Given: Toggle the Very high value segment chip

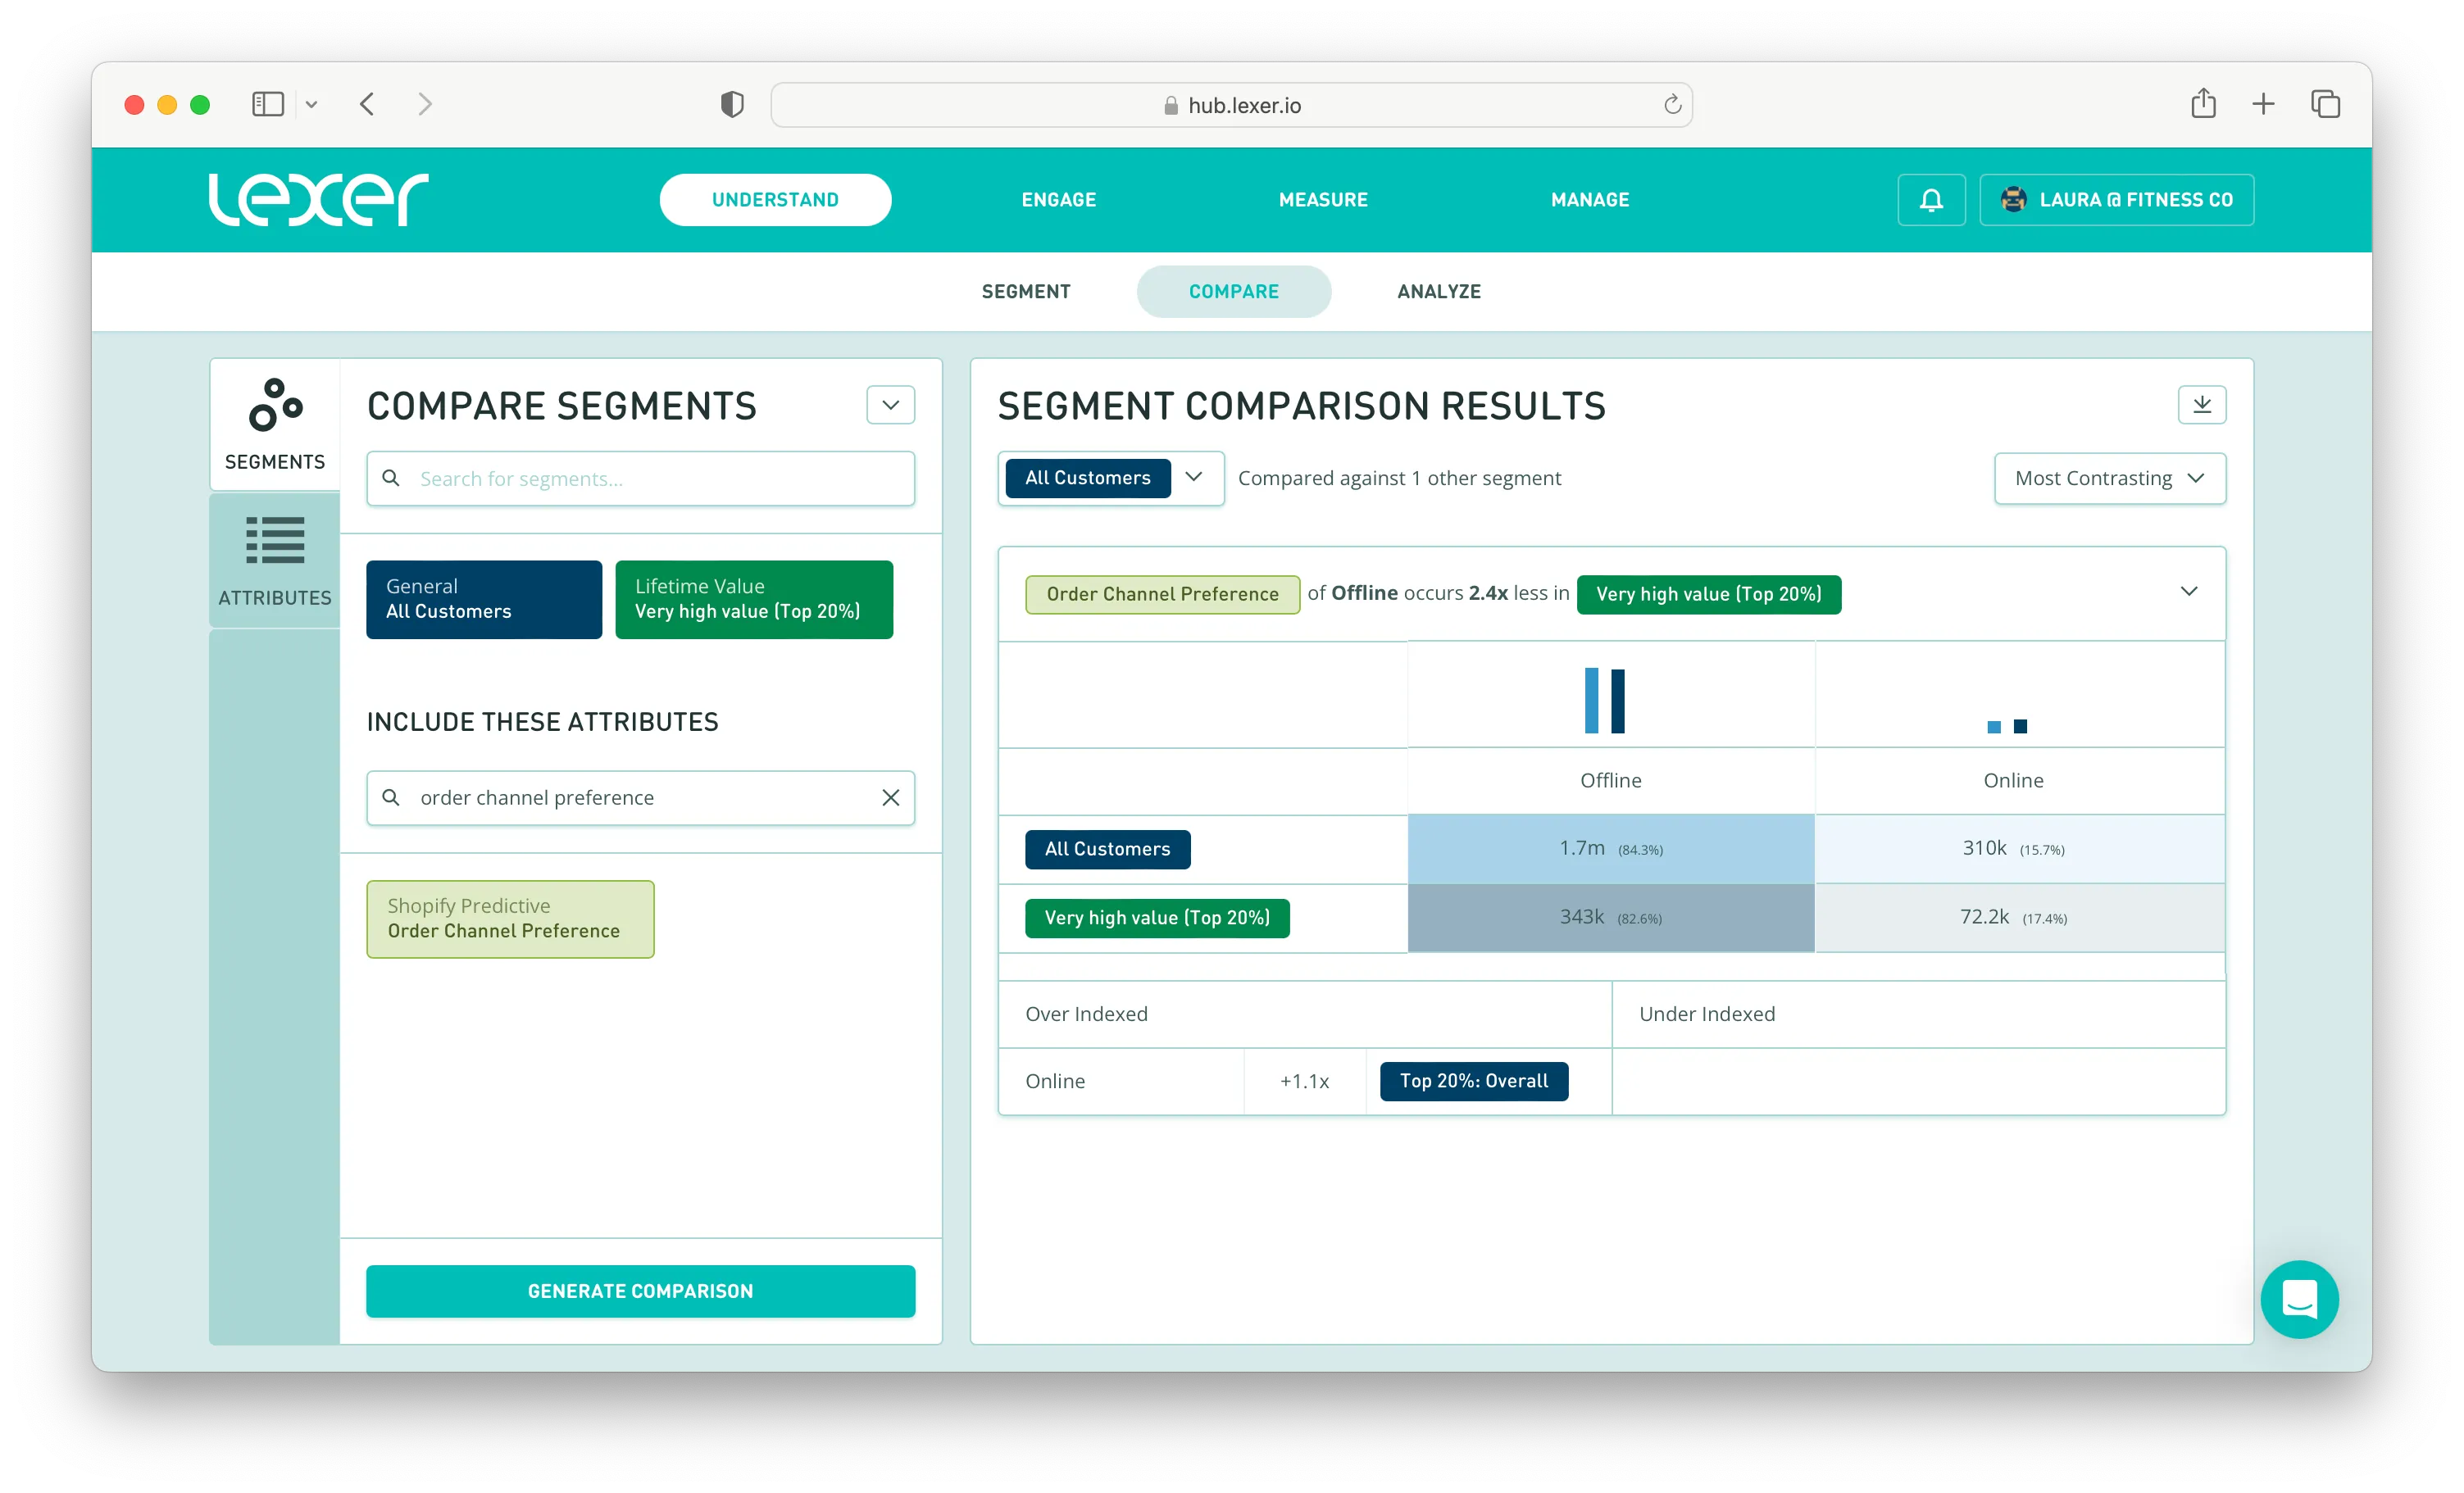Looking at the screenshot, I should pos(753,599).
